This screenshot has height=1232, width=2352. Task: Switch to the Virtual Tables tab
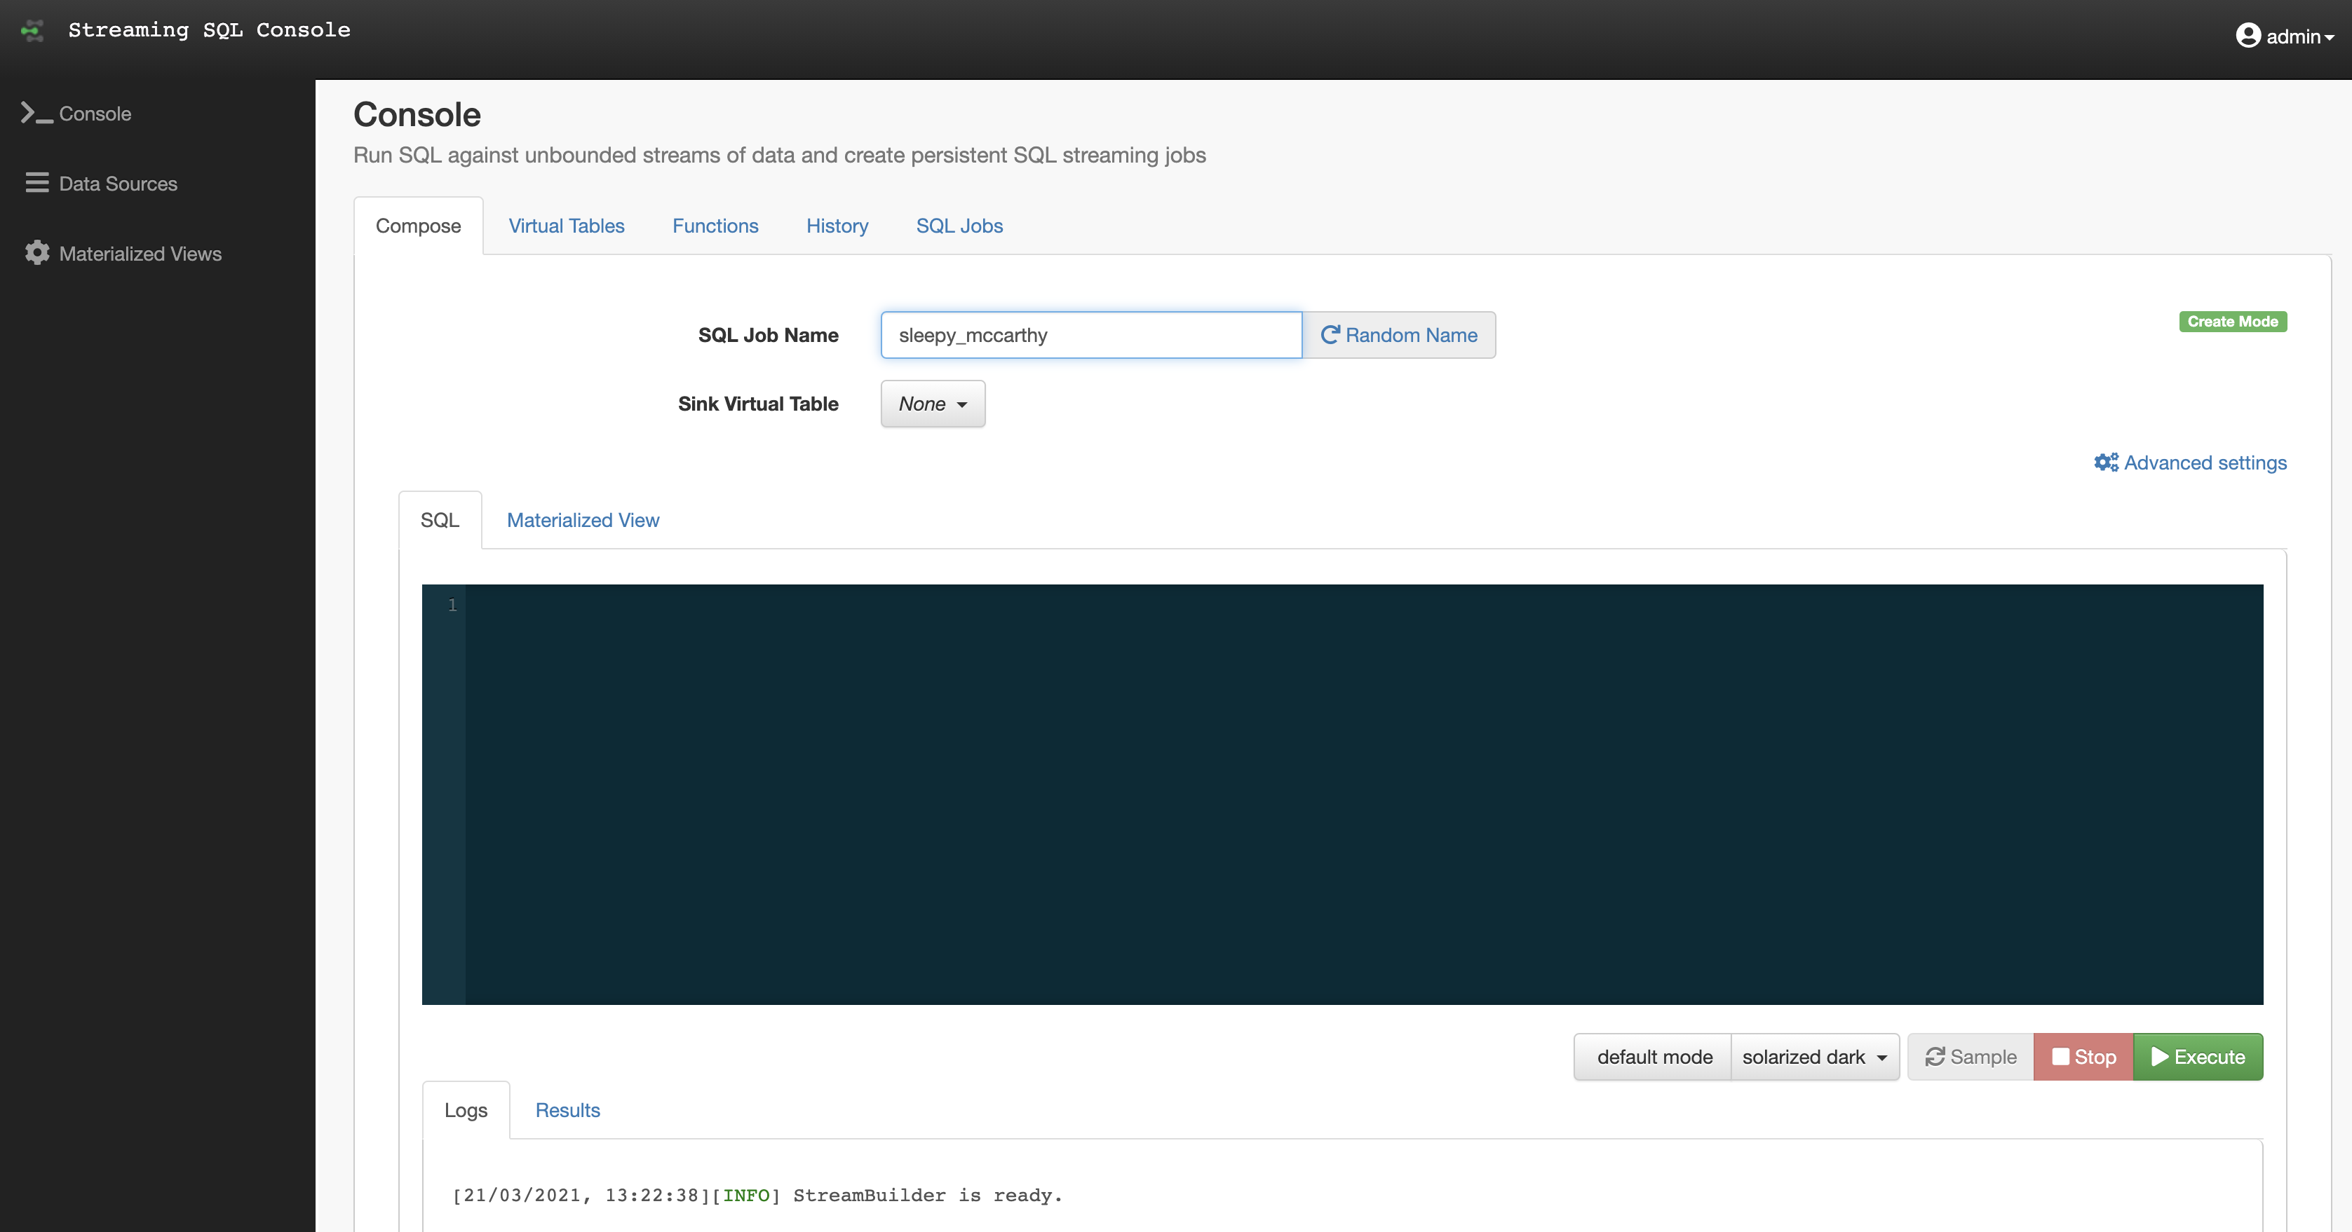[566, 226]
